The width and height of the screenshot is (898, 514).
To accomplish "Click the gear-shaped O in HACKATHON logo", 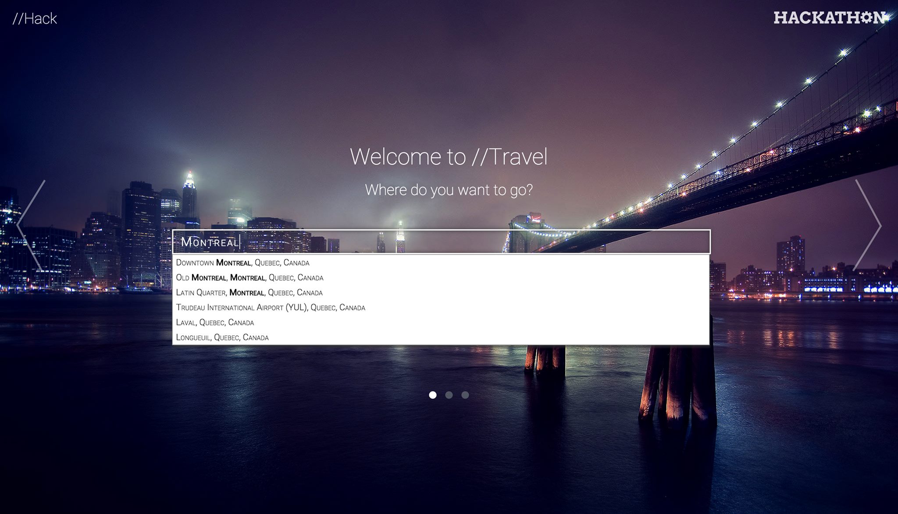I will click(x=866, y=18).
